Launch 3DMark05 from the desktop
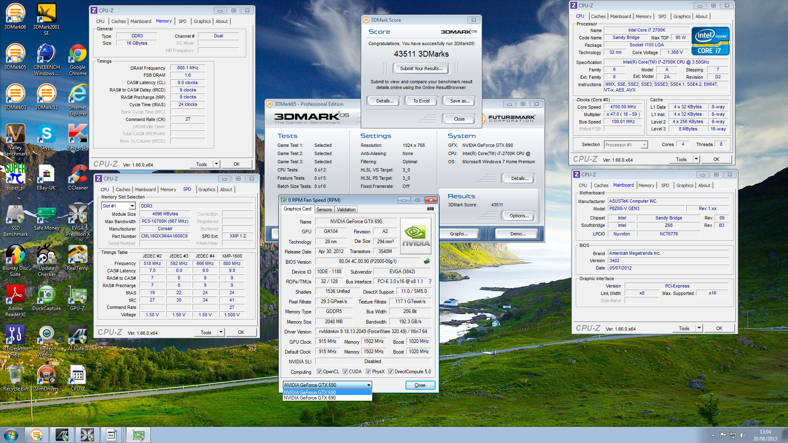This screenshot has height=443, width=788. 15,57
